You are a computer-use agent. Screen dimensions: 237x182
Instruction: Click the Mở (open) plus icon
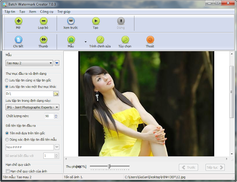(x=19, y=21)
